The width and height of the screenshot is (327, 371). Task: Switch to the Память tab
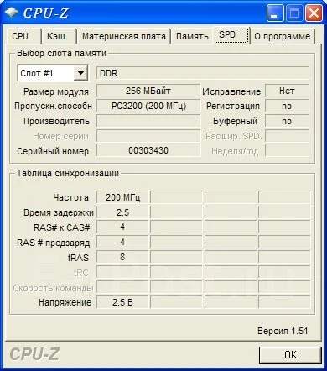[x=192, y=36]
